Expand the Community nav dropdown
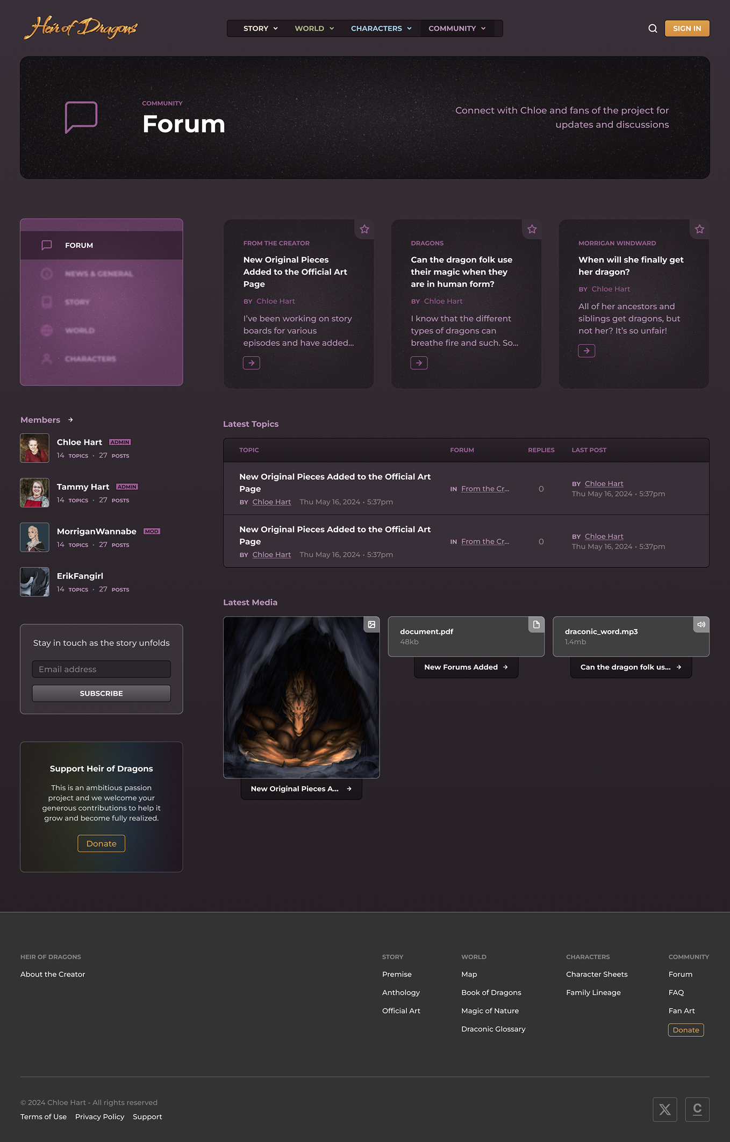This screenshot has height=1142, width=730. tap(457, 28)
